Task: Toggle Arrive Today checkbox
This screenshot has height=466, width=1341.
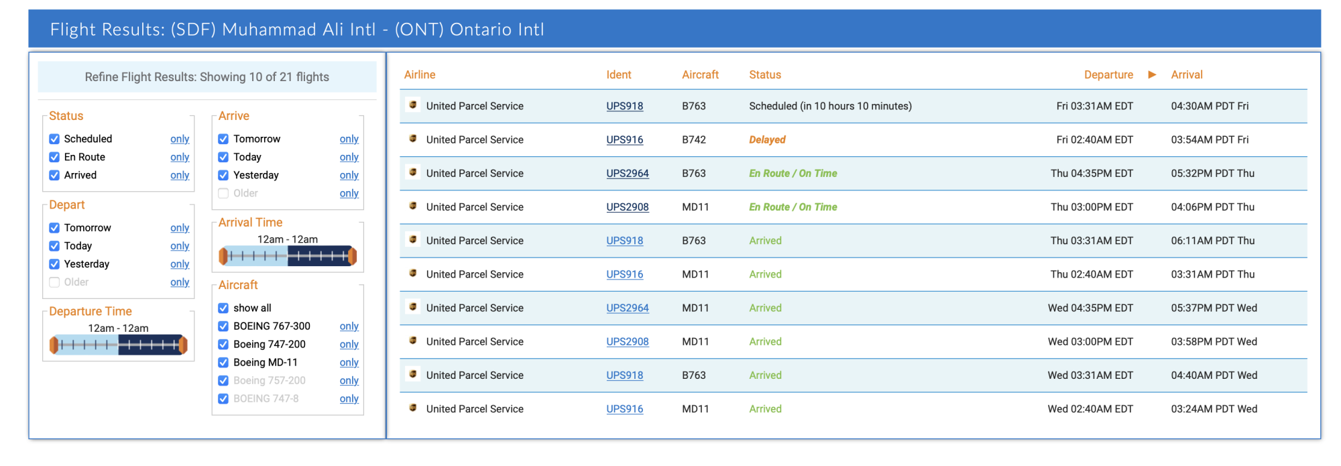Action: pyautogui.click(x=223, y=157)
